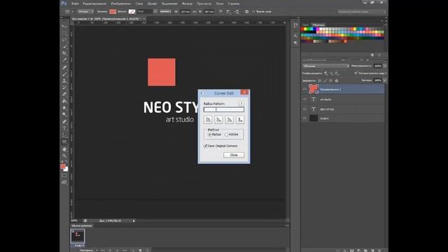Apply third corner style in Corner Edit

pyautogui.click(x=230, y=120)
